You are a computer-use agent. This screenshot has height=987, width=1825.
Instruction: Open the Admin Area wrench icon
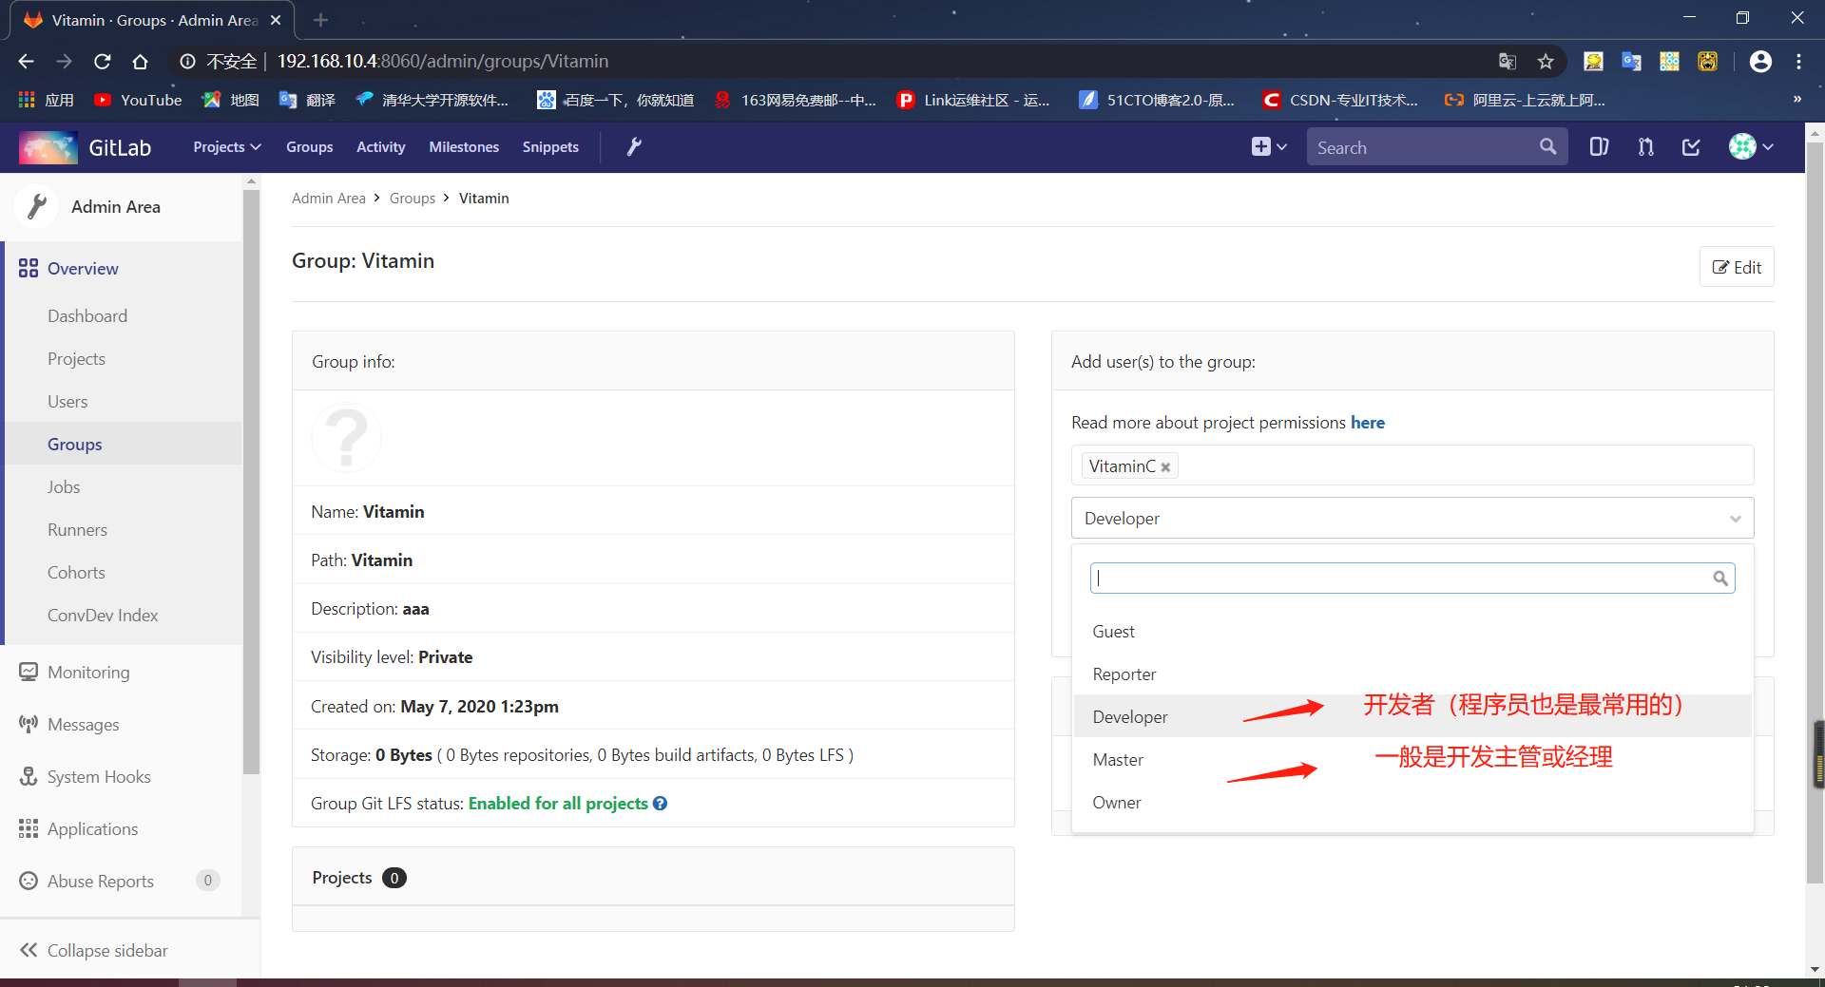point(633,147)
